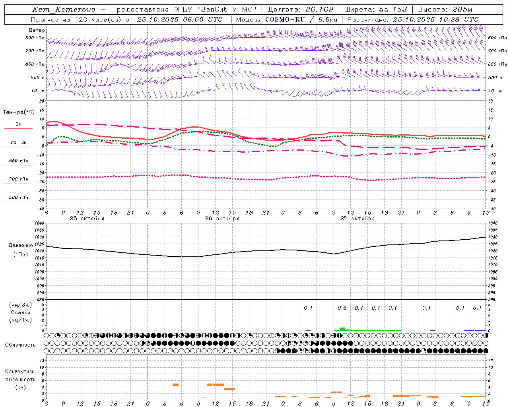Select the elevation text "Высота: 205м"
Screen dimensions: 509x407
[445, 10]
